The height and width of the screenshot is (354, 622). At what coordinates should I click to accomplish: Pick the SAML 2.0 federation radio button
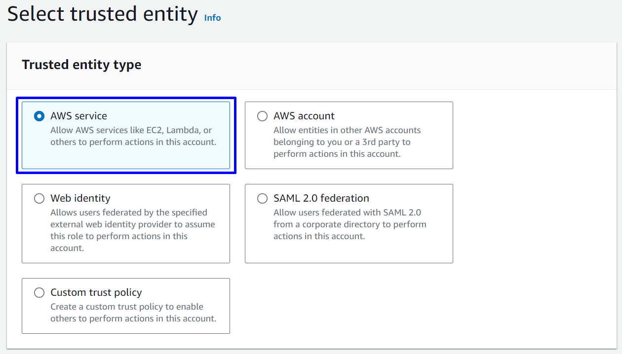pyautogui.click(x=262, y=199)
